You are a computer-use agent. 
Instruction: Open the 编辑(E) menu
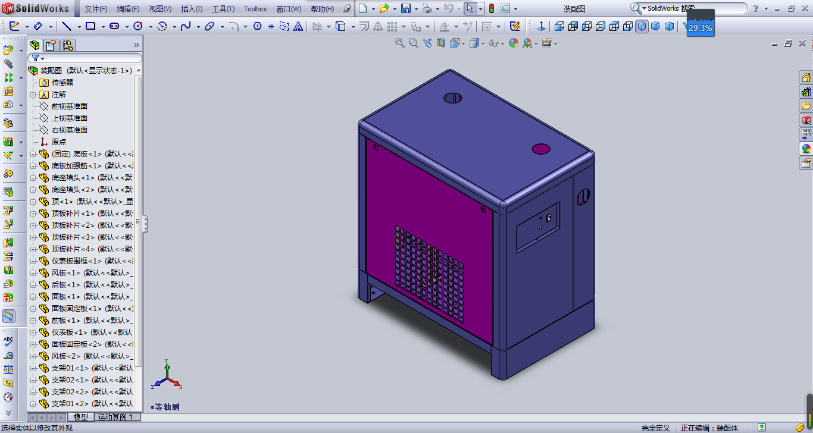tap(128, 9)
